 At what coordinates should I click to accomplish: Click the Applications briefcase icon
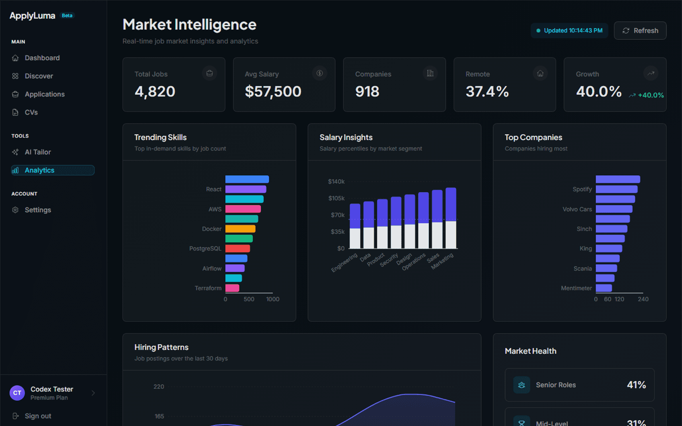[x=15, y=94]
